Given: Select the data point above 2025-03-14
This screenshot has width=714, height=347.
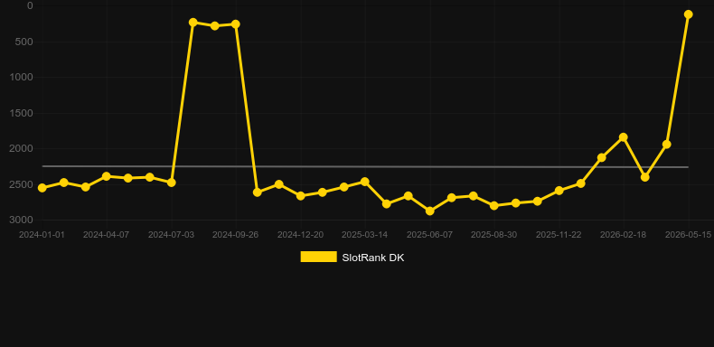Looking at the screenshot, I should pyautogui.click(x=365, y=182).
